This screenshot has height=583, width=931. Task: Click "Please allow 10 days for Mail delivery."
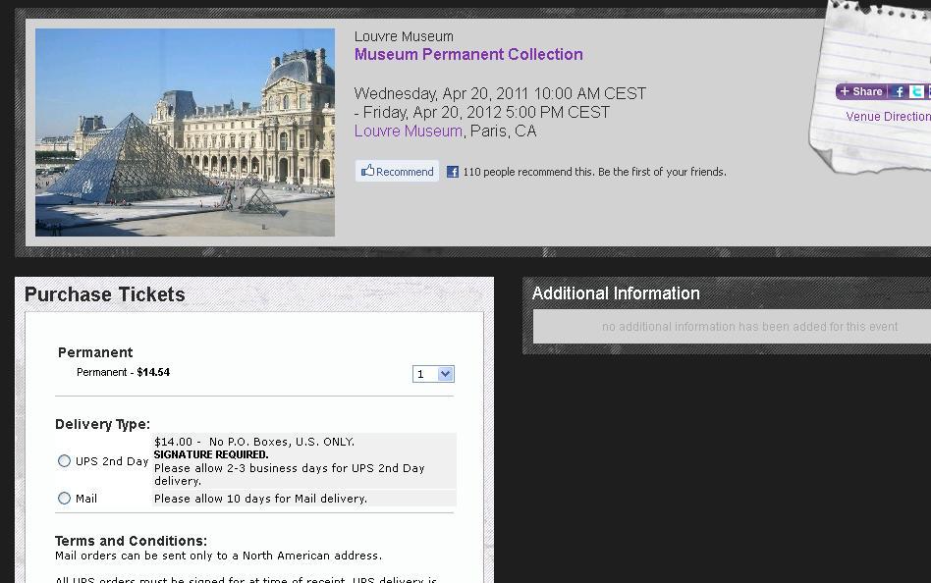(x=260, y=499)
